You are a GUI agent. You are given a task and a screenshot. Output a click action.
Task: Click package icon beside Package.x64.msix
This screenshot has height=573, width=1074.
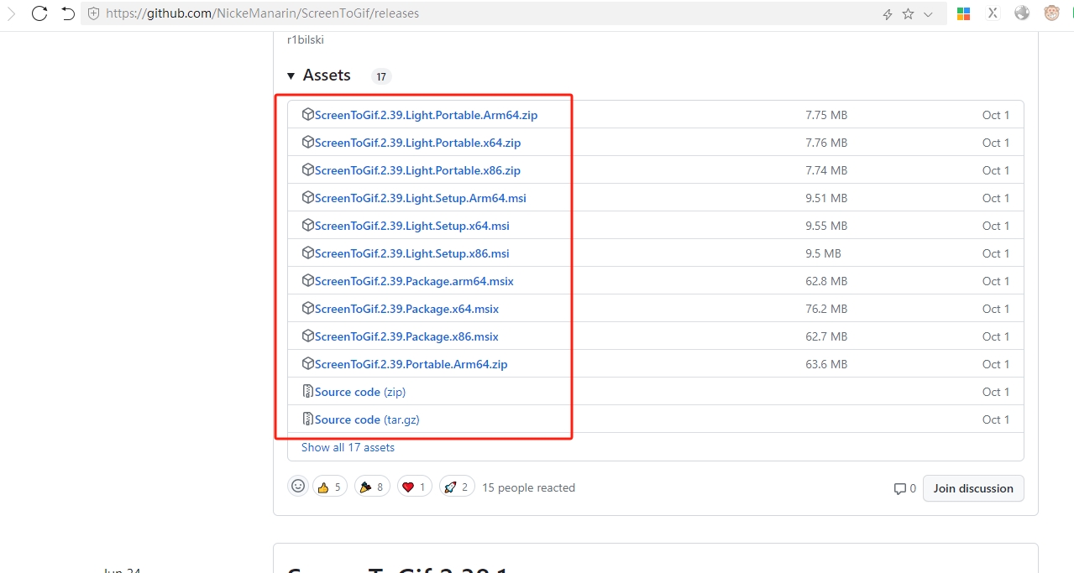click(x=307, y=309)
